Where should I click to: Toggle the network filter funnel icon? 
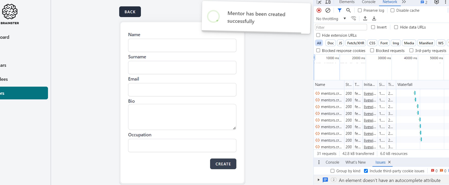click(339, 10)
